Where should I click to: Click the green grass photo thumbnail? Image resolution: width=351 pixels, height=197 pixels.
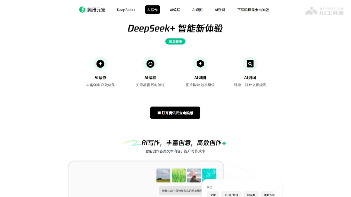click(x=178, y=175)
